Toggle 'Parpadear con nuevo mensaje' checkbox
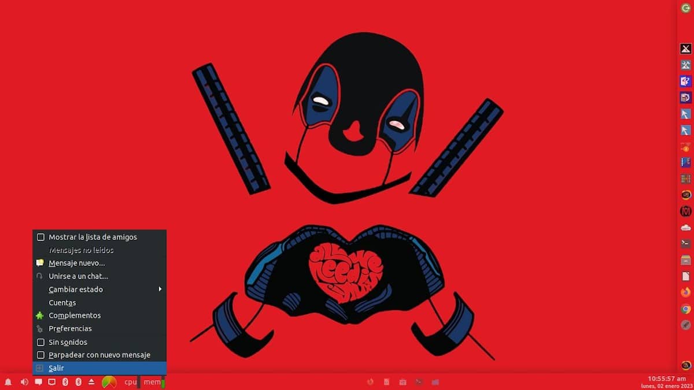The height and width of the screenshot is (390, 694). 40,355
